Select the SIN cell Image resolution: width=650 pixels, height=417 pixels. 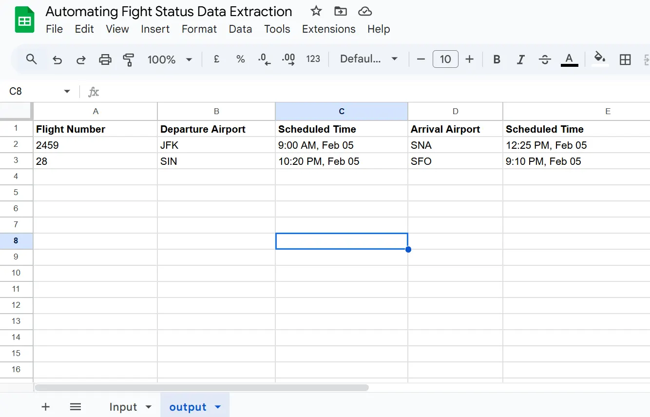pos(216,161)
